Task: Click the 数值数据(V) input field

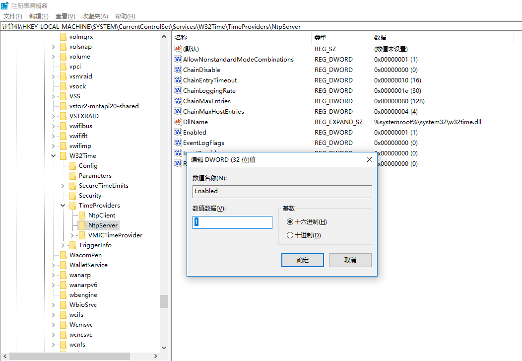Action: click(x=232, y=222)
